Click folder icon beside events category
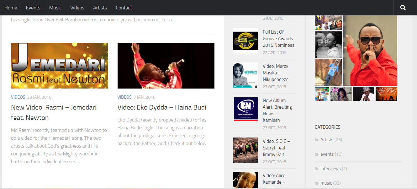The width and height of the screenshot is (417, 189). point(317,154)
